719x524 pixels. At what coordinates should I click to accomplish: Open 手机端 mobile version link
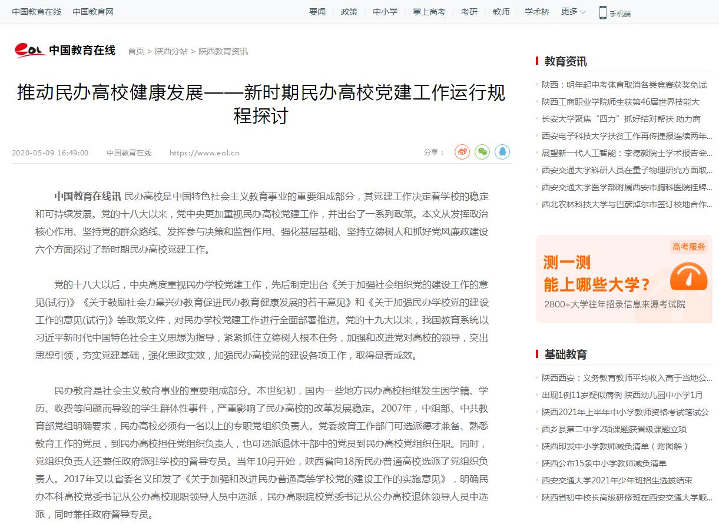[x=620, y=14]
